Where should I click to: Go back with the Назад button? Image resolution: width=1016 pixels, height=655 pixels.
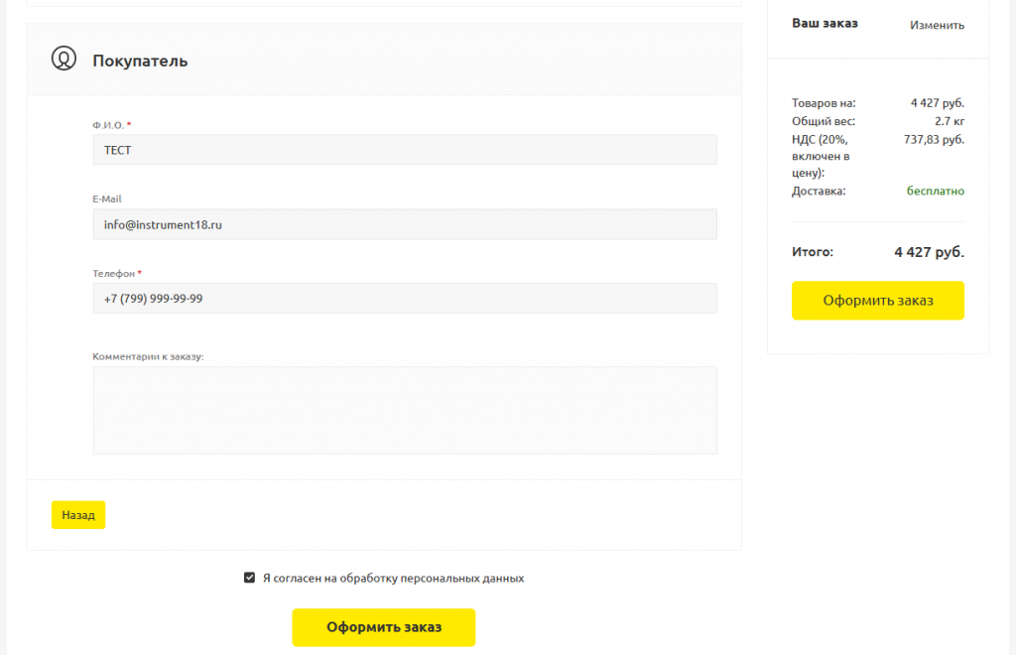point(78,515)
